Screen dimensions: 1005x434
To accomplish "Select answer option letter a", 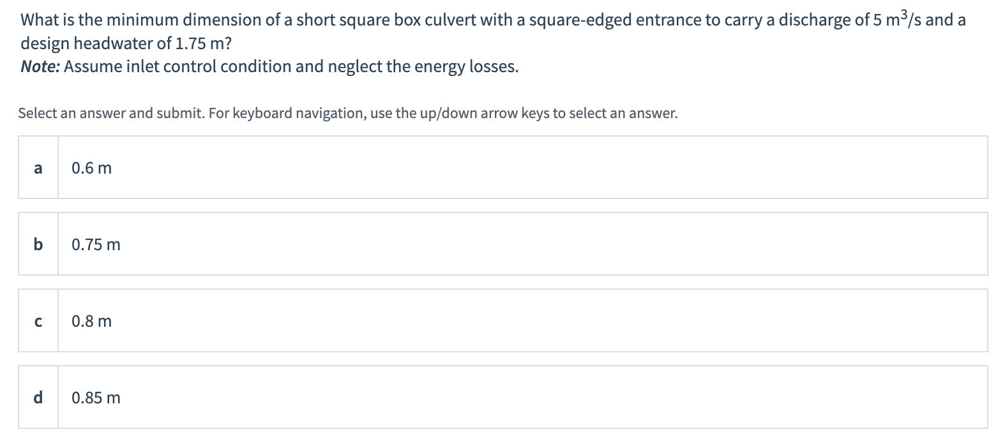I will pos(38,168).
